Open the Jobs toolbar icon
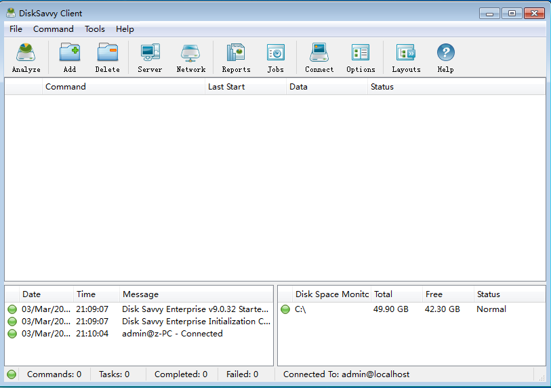The image size is (551, 388). (x=275, y=53)
